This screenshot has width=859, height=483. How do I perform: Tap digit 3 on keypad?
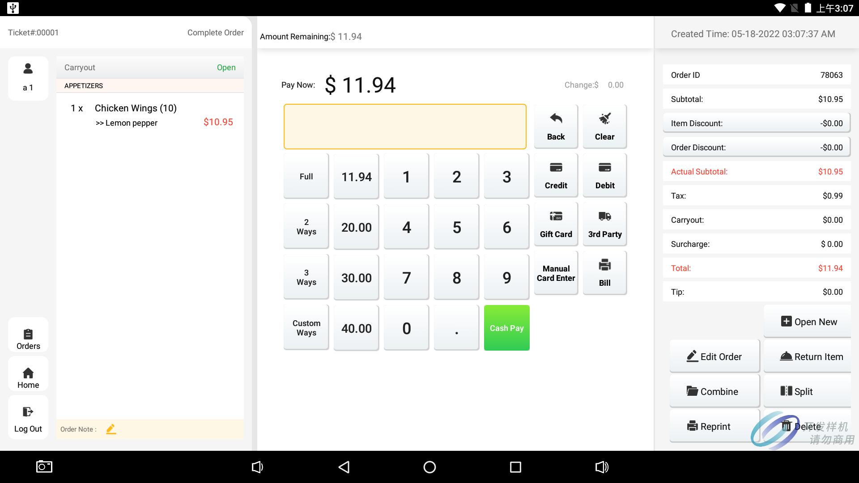(506, 176)
